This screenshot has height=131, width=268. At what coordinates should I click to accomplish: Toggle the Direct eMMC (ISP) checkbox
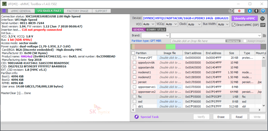pos(233,25)
